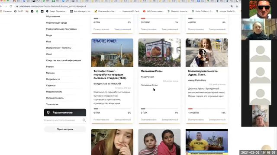Viewport: 277px width, 155px height.
Task: Open the САЙТ bookmark
Action: point(19,11)
